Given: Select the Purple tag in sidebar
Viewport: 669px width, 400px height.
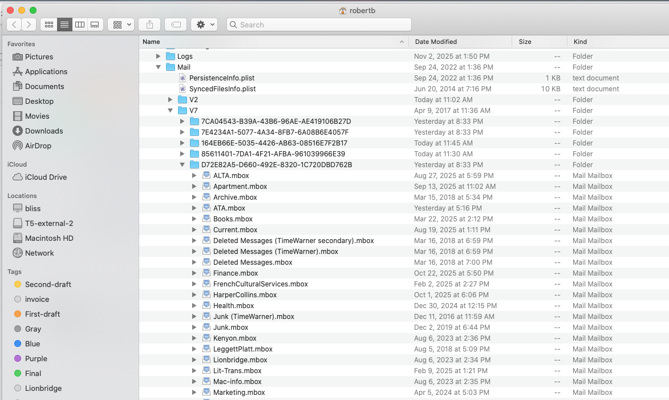Looking at the screenshot, I should pos(36,358).
